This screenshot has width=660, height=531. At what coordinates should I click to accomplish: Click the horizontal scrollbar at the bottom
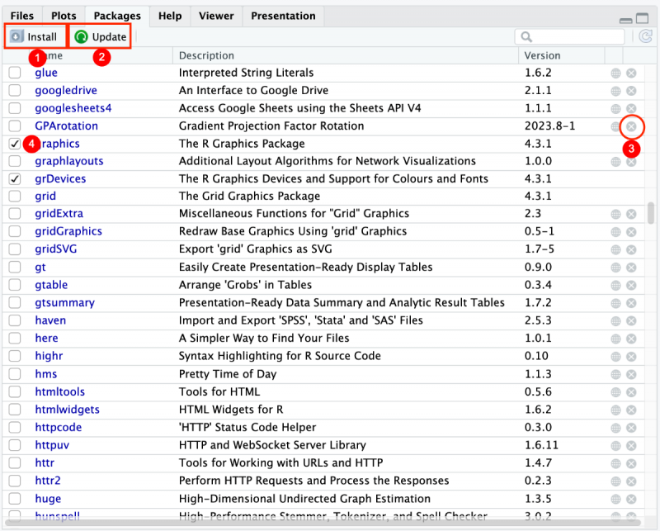[x=324, y=523]
